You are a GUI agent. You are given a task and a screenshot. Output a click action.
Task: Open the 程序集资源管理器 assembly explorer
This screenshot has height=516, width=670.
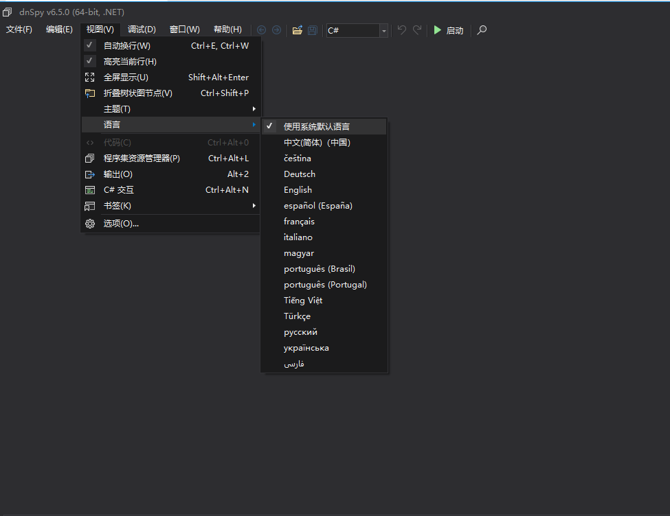pos(142,159)
